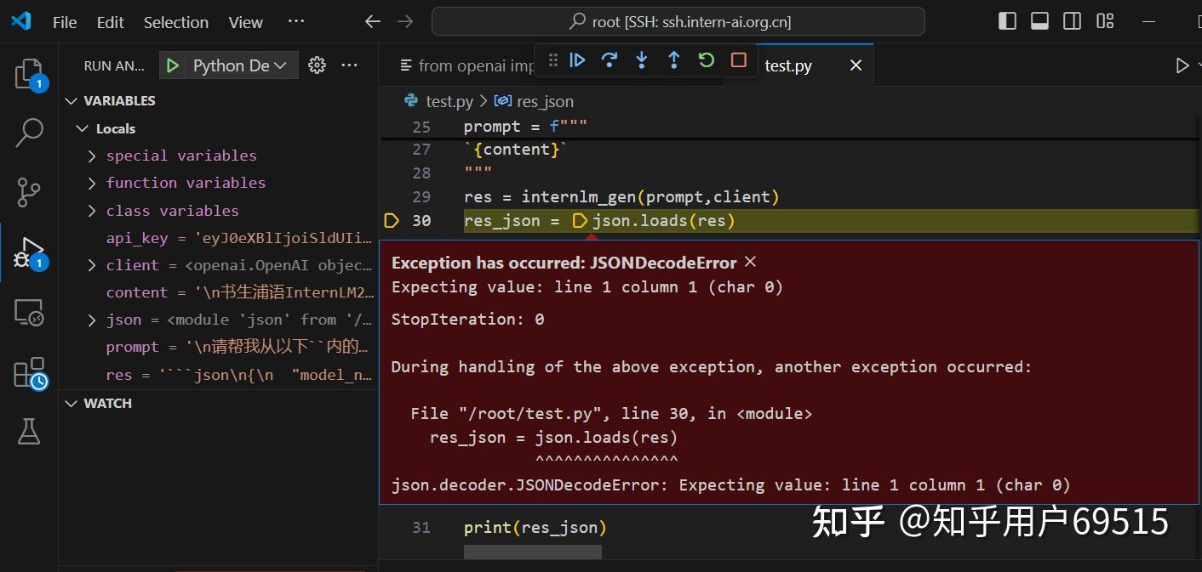Open launch configuration settings gear

point(317,65)
